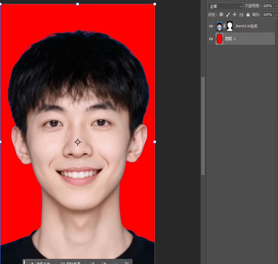Click the lock image pixels brush icon
The width and height of the screenshot is (278, 264).
[x=228, y=14]
